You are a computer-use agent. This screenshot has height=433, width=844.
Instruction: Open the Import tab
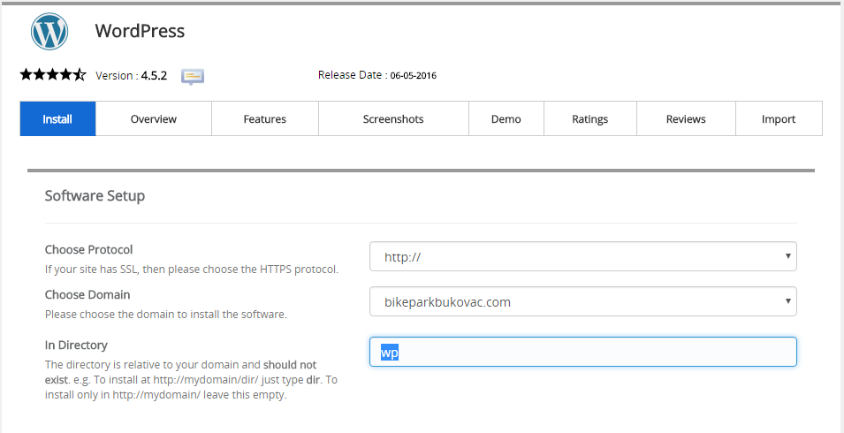[779, 119]
